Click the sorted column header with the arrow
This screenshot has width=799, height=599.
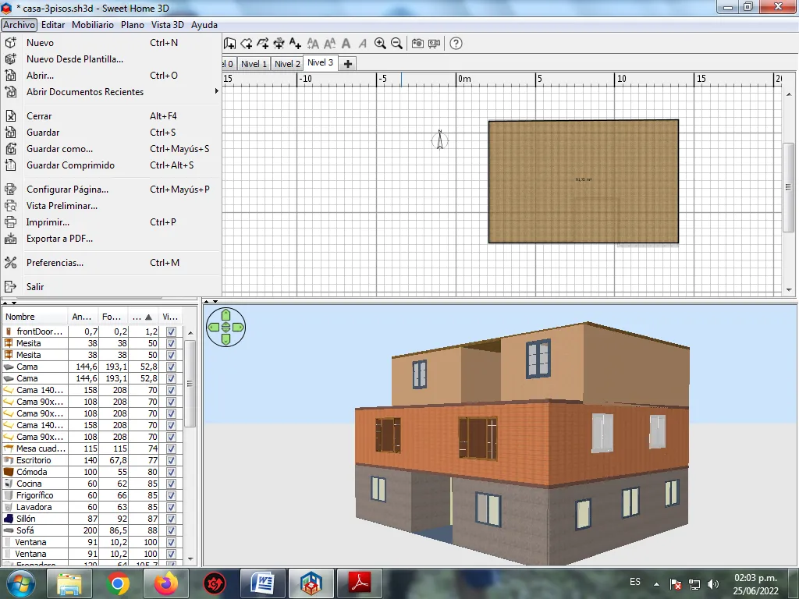(143, 317)
